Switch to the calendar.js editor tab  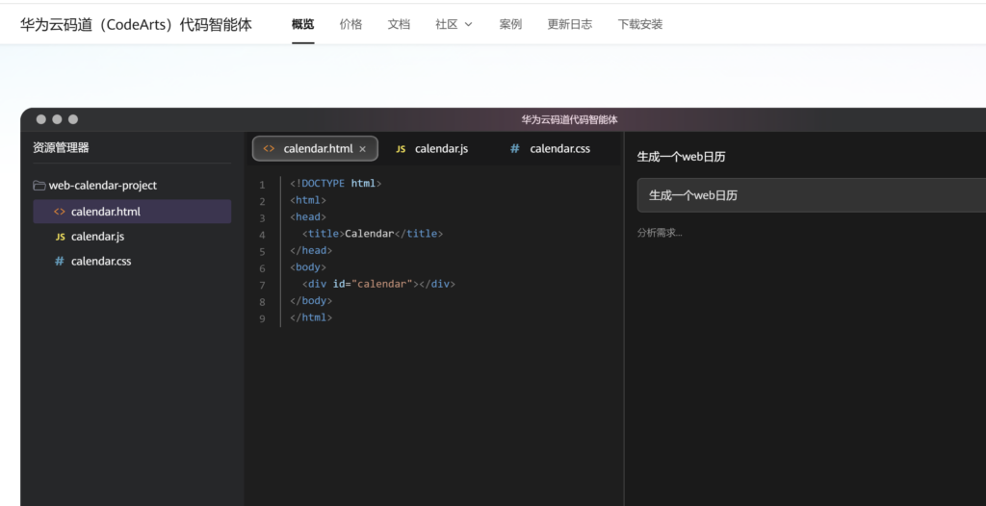(432, 149)
